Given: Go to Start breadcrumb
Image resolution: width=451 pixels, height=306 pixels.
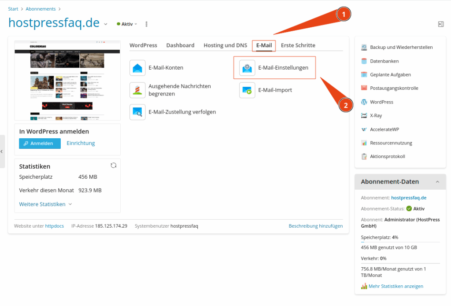Looking at the screenshot, I should click(13, 9).
